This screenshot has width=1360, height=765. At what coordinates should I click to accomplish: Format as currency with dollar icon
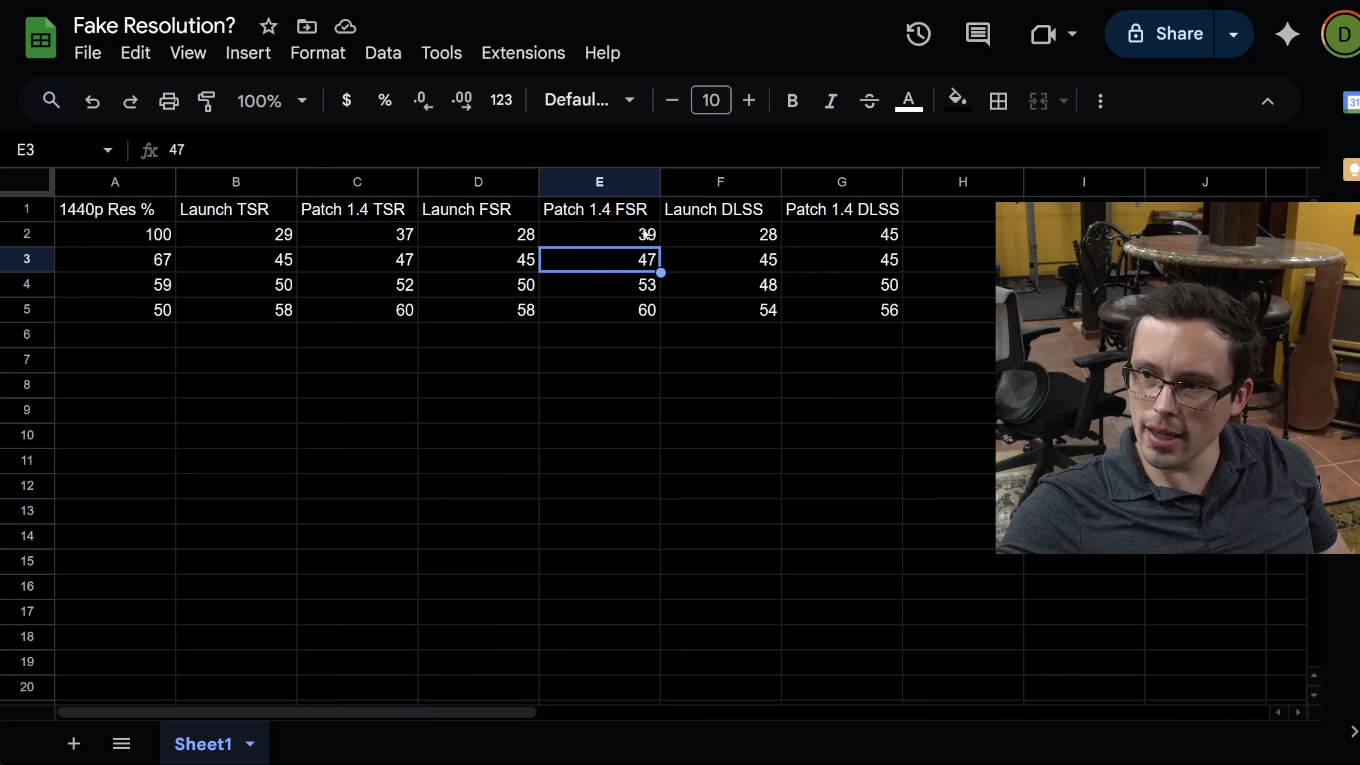[346, 100]
